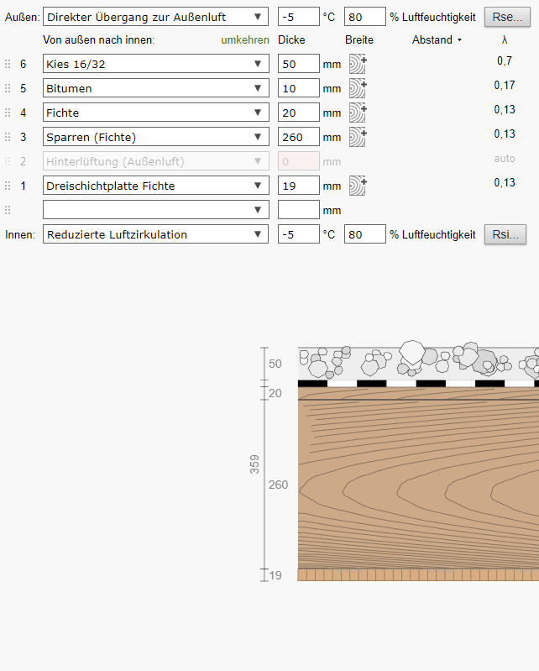This screenshot has width=539, height=671.
Task: Open the Abstand column header dropdown
Action: click(437, 39)
